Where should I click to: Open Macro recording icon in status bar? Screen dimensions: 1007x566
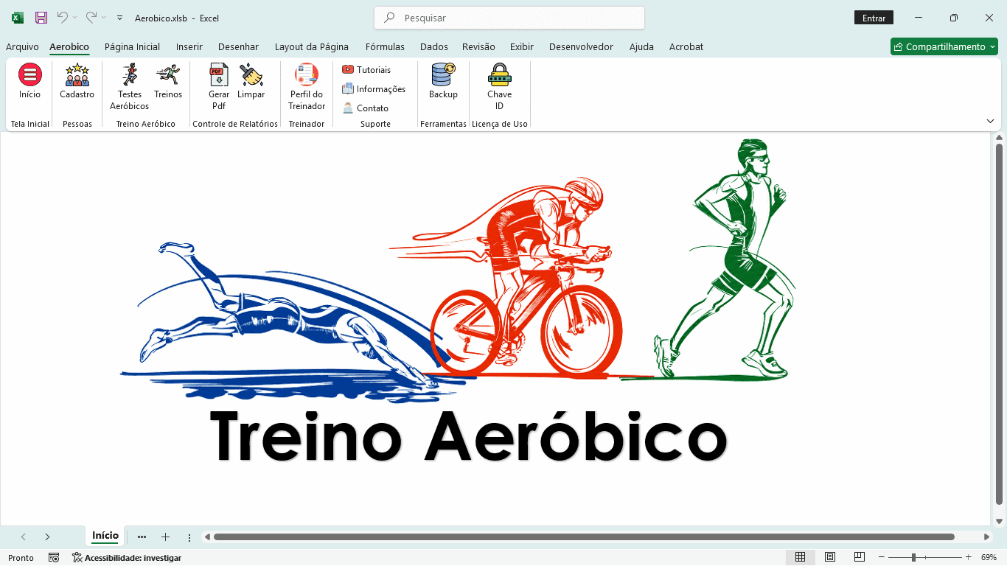[54, 558]
